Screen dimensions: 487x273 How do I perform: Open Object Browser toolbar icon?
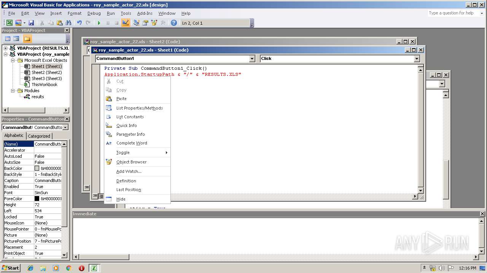pos(154,23)
